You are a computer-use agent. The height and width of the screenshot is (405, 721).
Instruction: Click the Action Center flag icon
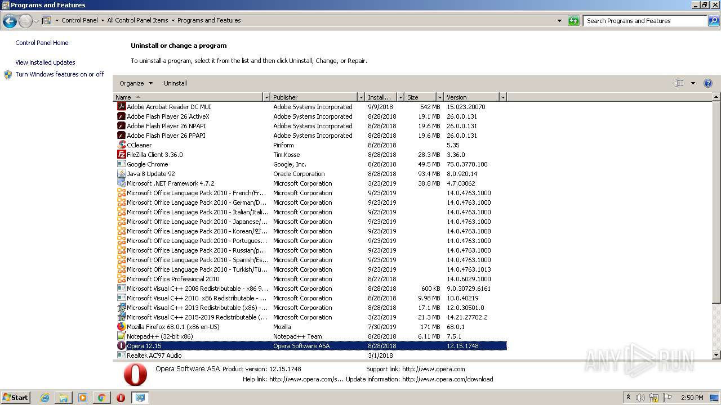click(667, 398)
